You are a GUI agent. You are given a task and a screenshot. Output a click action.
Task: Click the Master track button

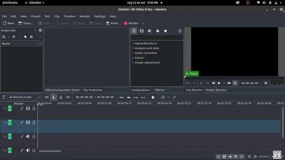pyautogui.click(x=19, y=104)
